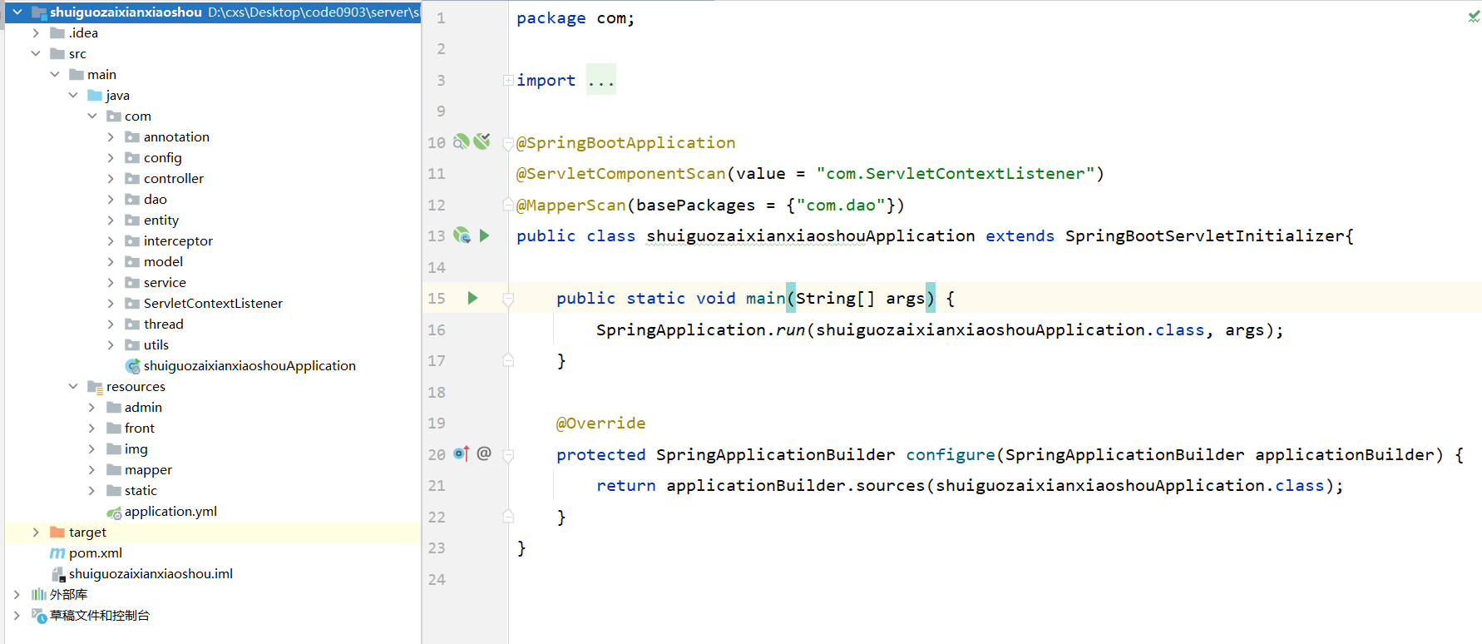This screenshot has height=644, width=1482.
Task: Select the thread package in tree
Action: [164, 324]
